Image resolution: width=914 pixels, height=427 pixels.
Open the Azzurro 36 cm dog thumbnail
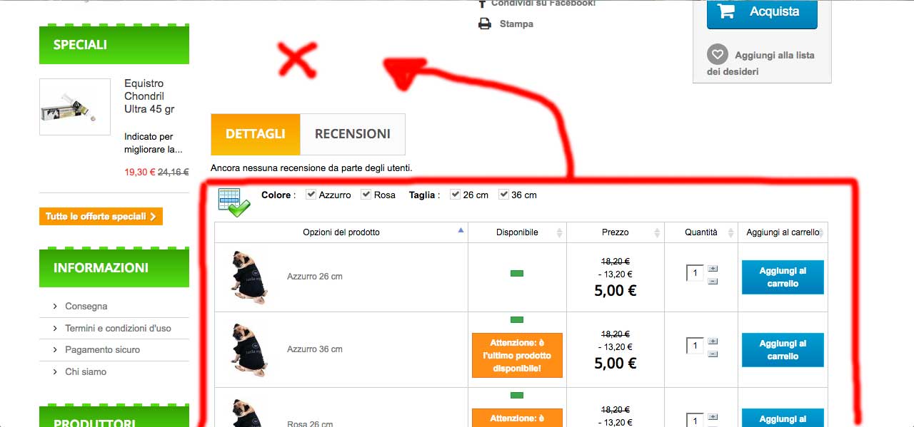click(x=248, y=349)
